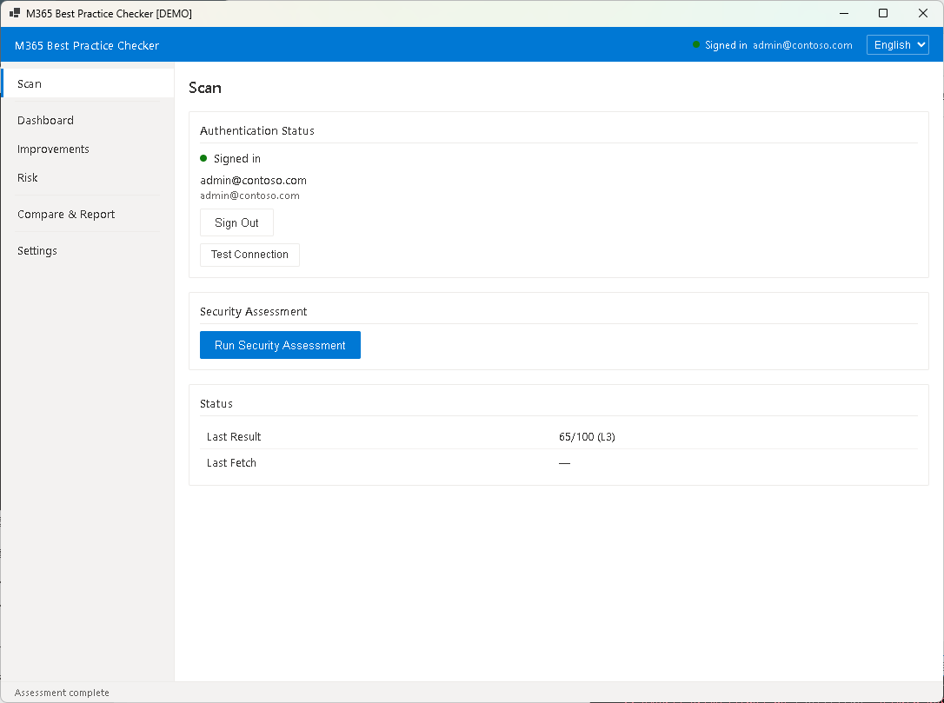Click the green dot beside Signed in status
The image size is (944, 703).
pos(203,158)
